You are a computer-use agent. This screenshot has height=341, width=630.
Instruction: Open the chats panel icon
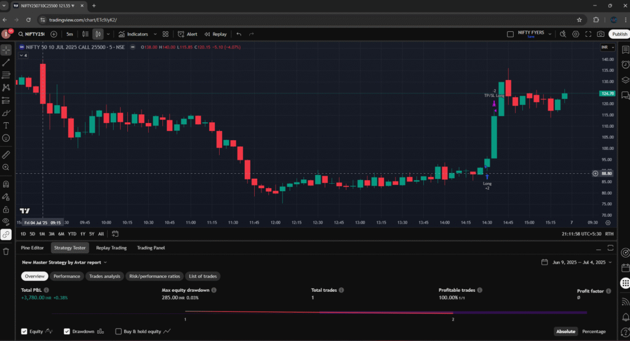coord(625,95)
